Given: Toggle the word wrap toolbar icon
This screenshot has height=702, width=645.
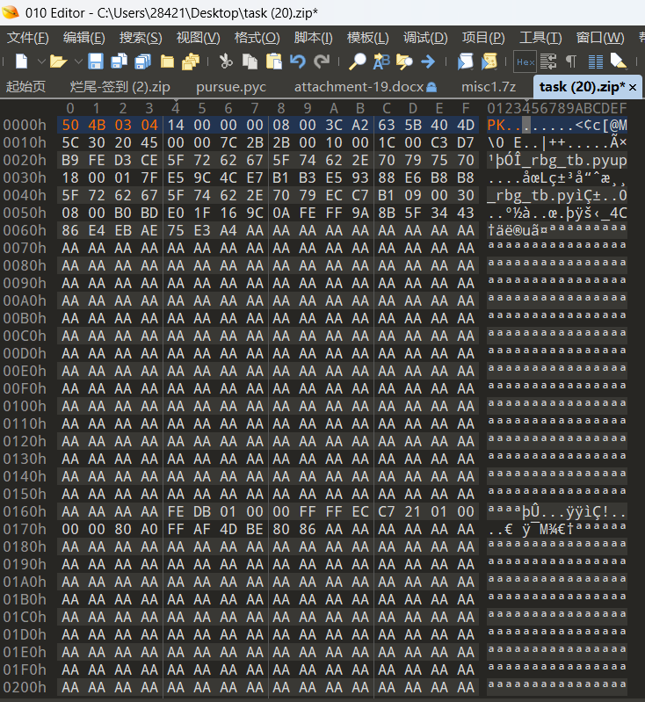Looking at the screenshot, I should tap(547, 62).
